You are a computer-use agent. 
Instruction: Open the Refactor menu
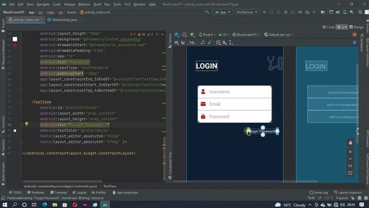coord(84,4)
